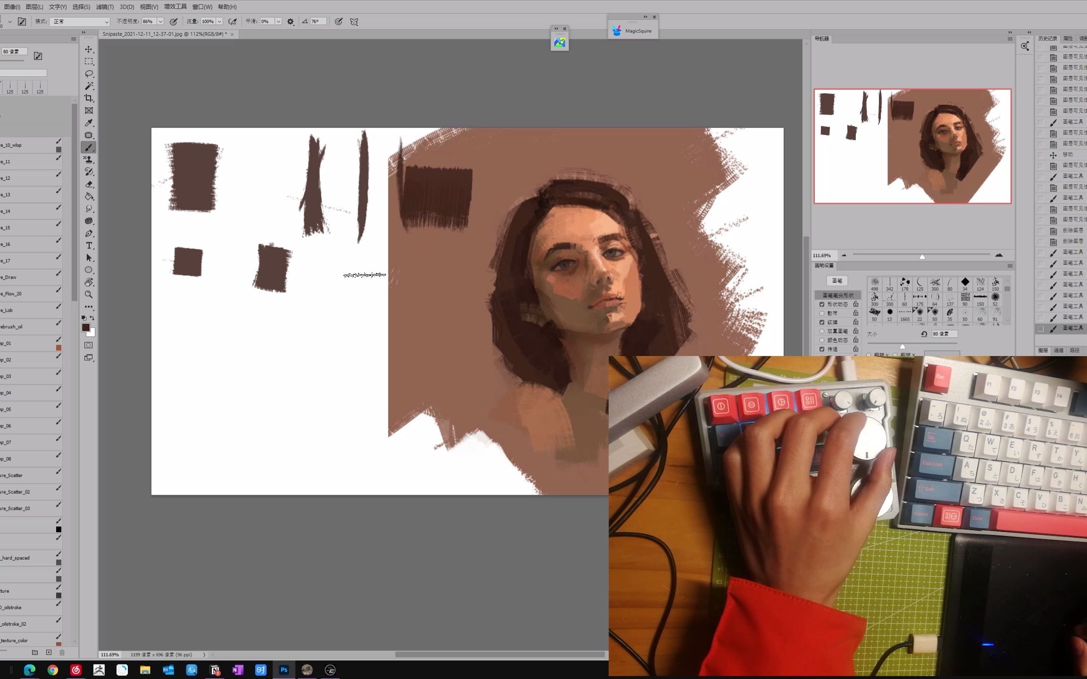The height and width of the screenshot is (679, 1087).
Task: Switch to the 路径 paths tab
Action: click(x=1075, y=350)
